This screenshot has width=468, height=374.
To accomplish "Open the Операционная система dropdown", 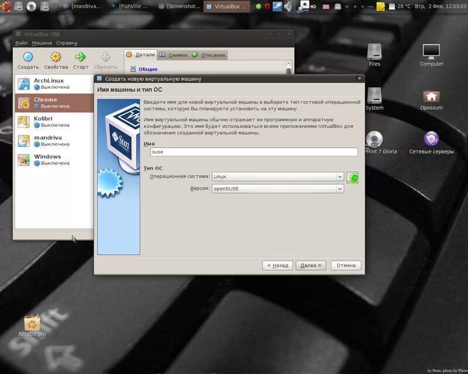I will click(277, 176).
